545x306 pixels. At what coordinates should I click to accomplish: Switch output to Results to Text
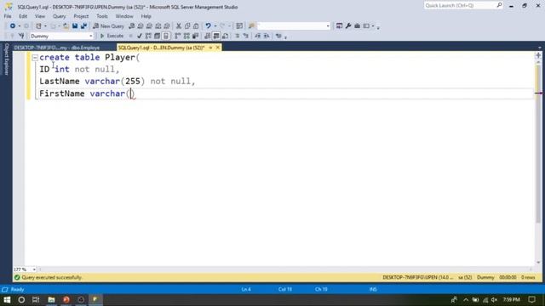tap(208, 36)
